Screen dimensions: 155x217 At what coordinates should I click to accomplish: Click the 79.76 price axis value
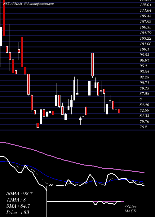[144, 122]
